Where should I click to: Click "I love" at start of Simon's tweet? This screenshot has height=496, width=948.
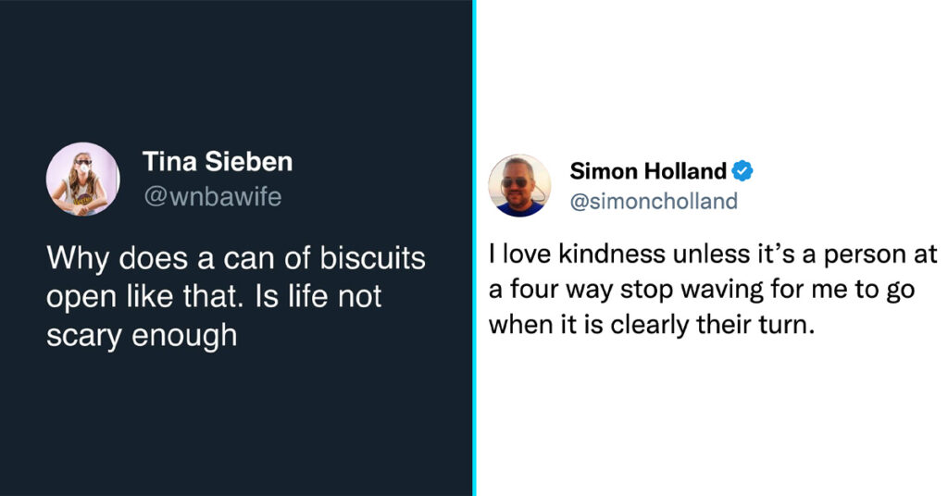pos(520,254)
